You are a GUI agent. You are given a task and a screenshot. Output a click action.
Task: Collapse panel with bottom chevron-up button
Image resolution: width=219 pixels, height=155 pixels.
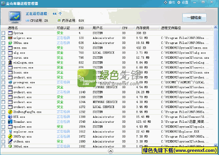[x=111, y=151]
